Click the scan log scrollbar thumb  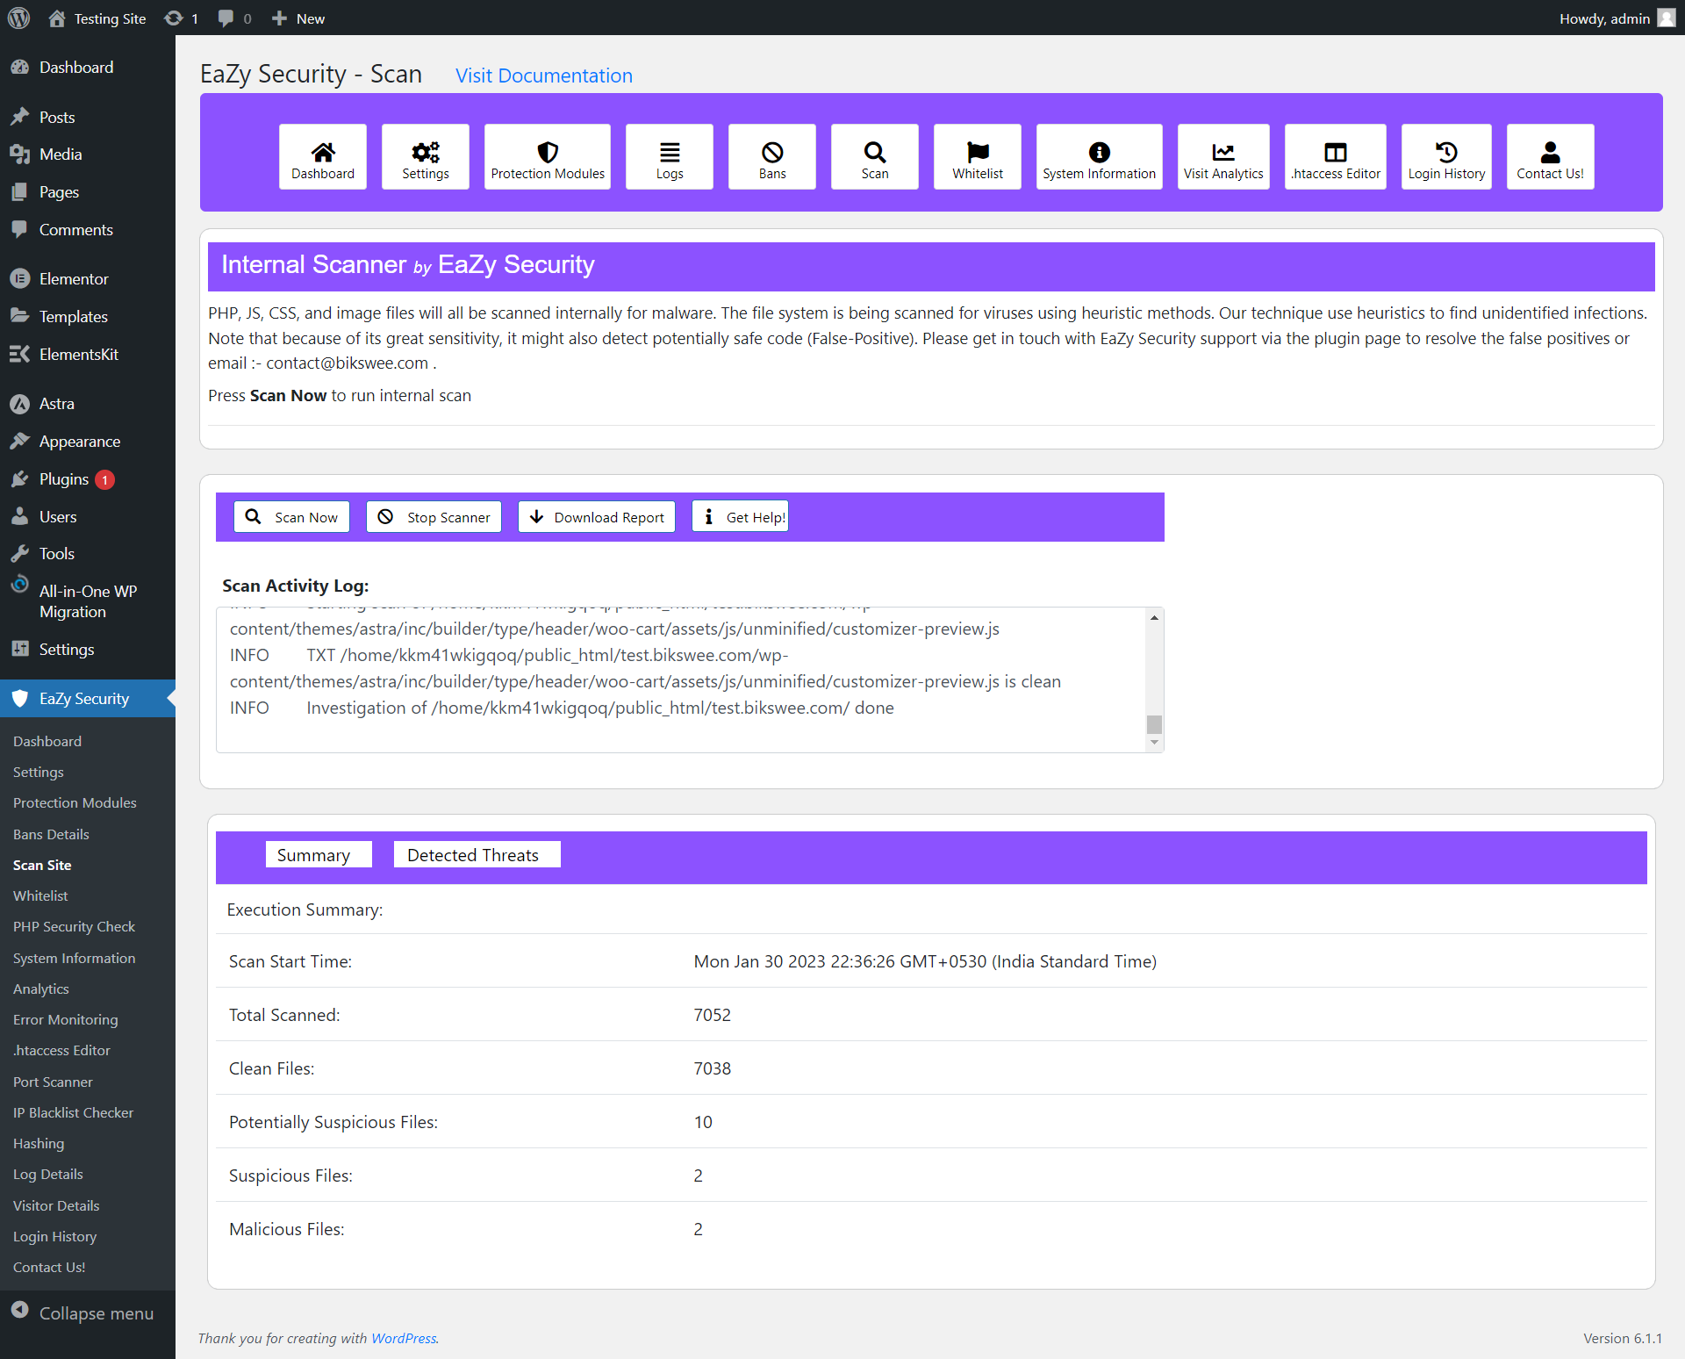coord(1154,724)
